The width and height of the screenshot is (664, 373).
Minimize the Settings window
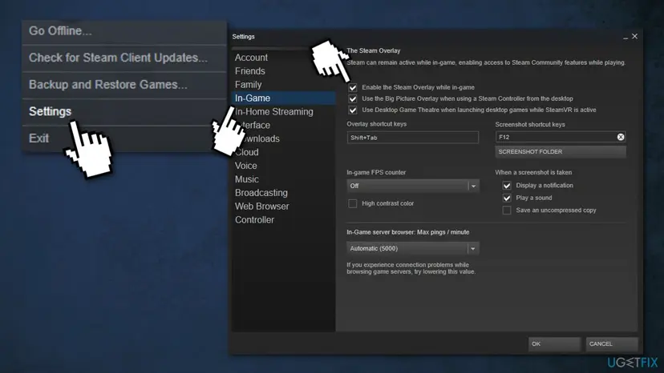626,37
